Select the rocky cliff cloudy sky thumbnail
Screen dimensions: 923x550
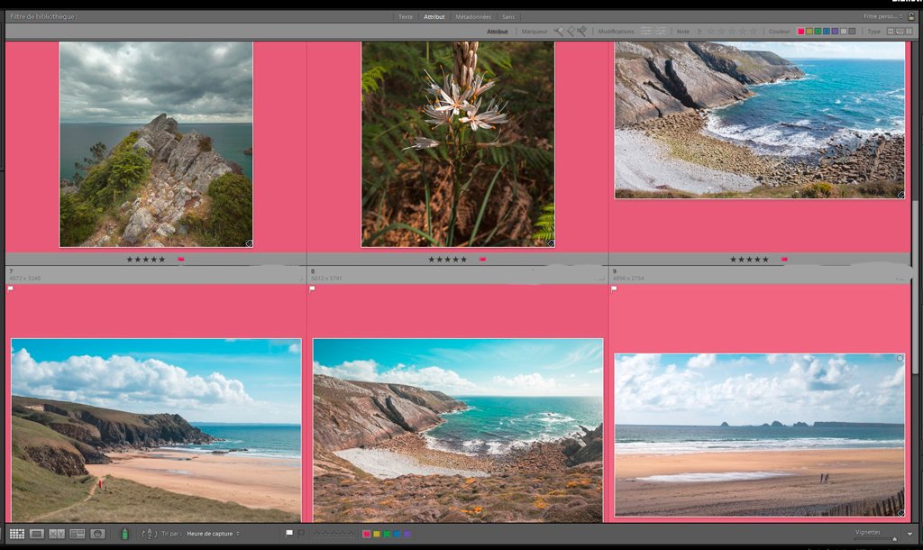(156, 144)
